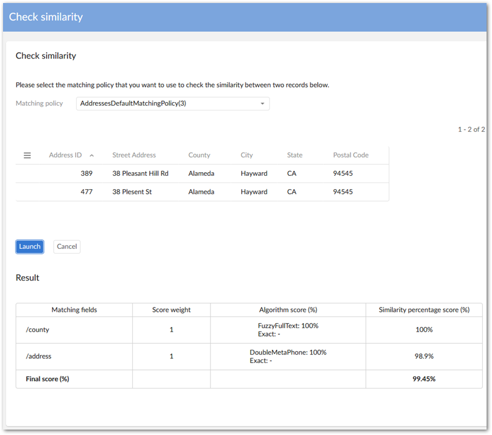Image resolution: width=492 pixels, height=435 pixels.
Task: Open the AddressesDefaultMatchingPolicy(3) combo box
Action: (169, 103)
